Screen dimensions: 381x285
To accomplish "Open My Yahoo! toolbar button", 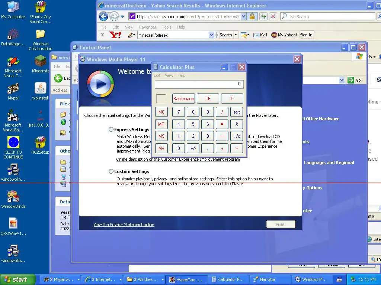I will point(284,35).
